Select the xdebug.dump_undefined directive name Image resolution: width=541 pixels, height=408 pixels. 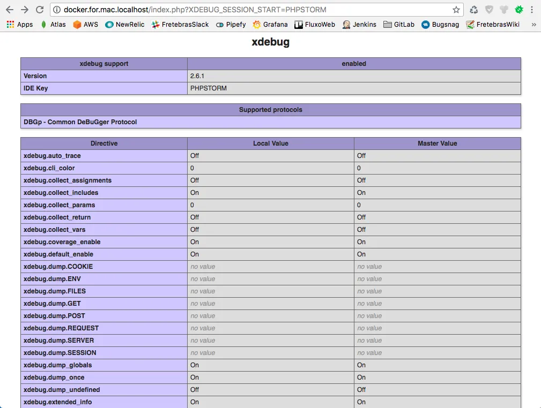click(62, 390)
